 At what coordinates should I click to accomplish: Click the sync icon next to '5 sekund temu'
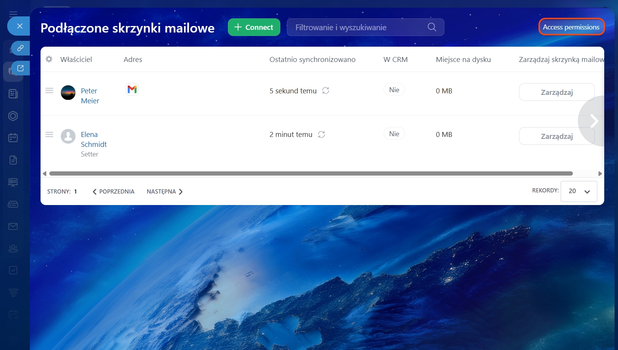(x=326, y=91)
